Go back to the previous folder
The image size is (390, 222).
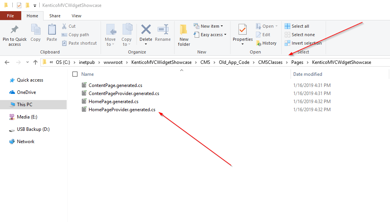click(x=7, y=62)
